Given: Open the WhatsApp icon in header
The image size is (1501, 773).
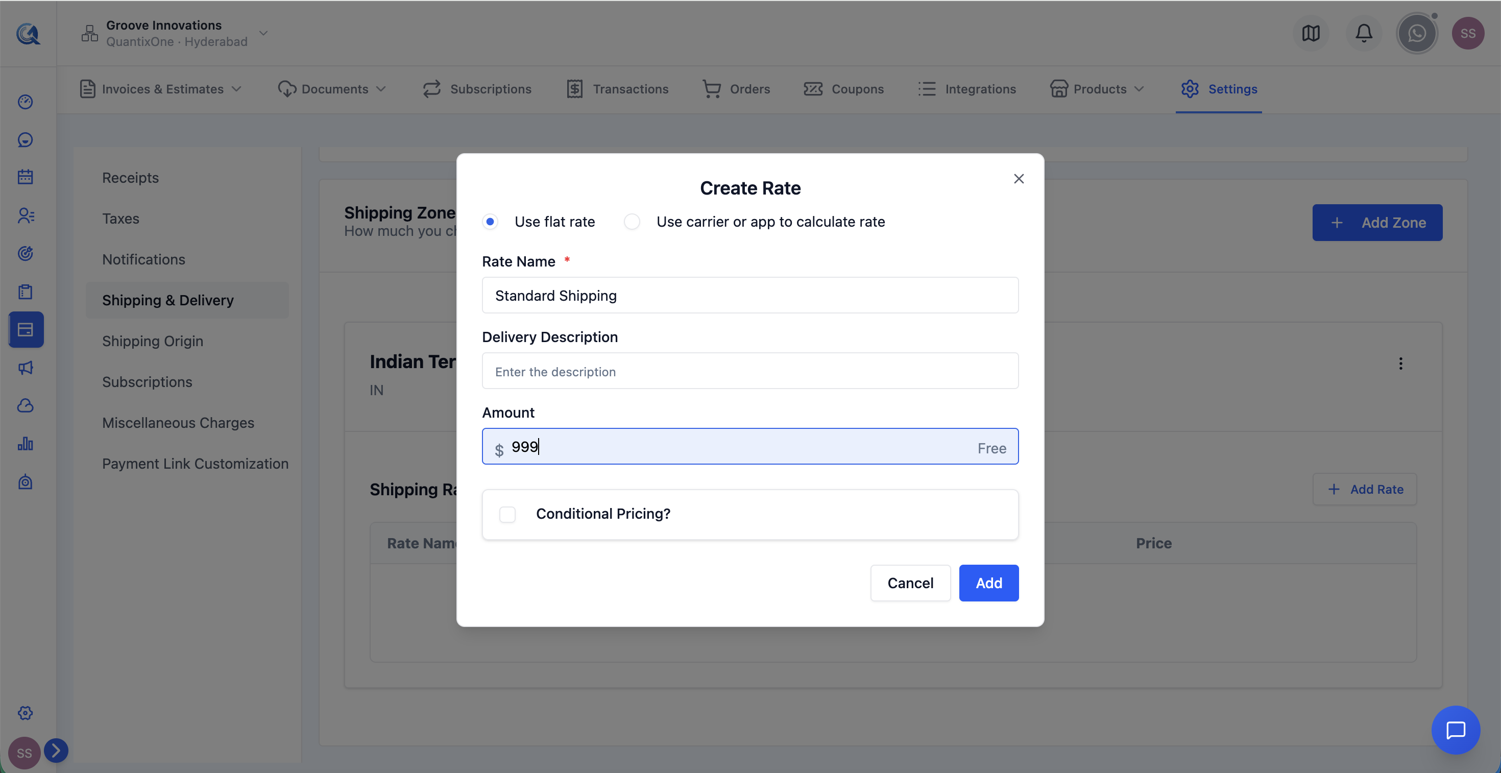Looking at the screenshot, I should pos(1417,33).
